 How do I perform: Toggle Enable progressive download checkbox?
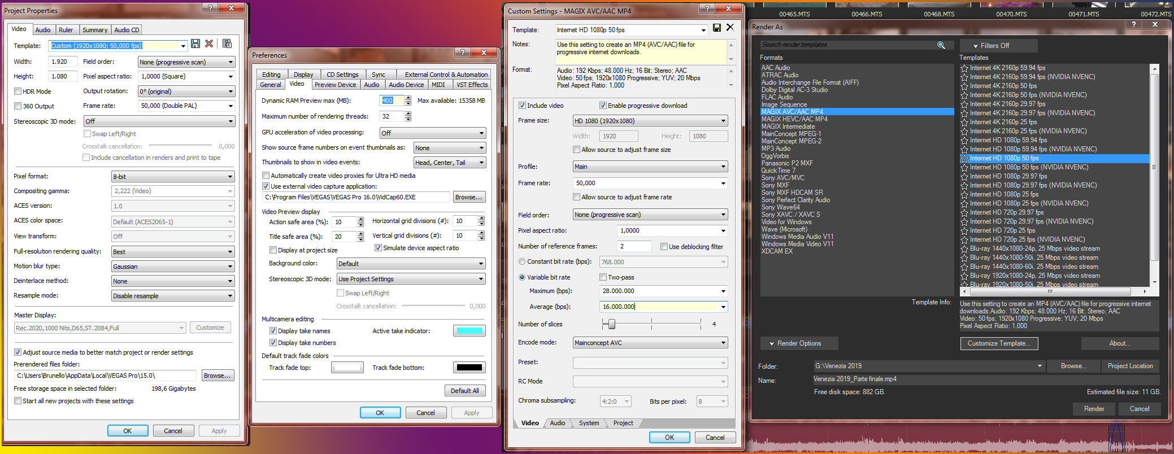[603, 106]
